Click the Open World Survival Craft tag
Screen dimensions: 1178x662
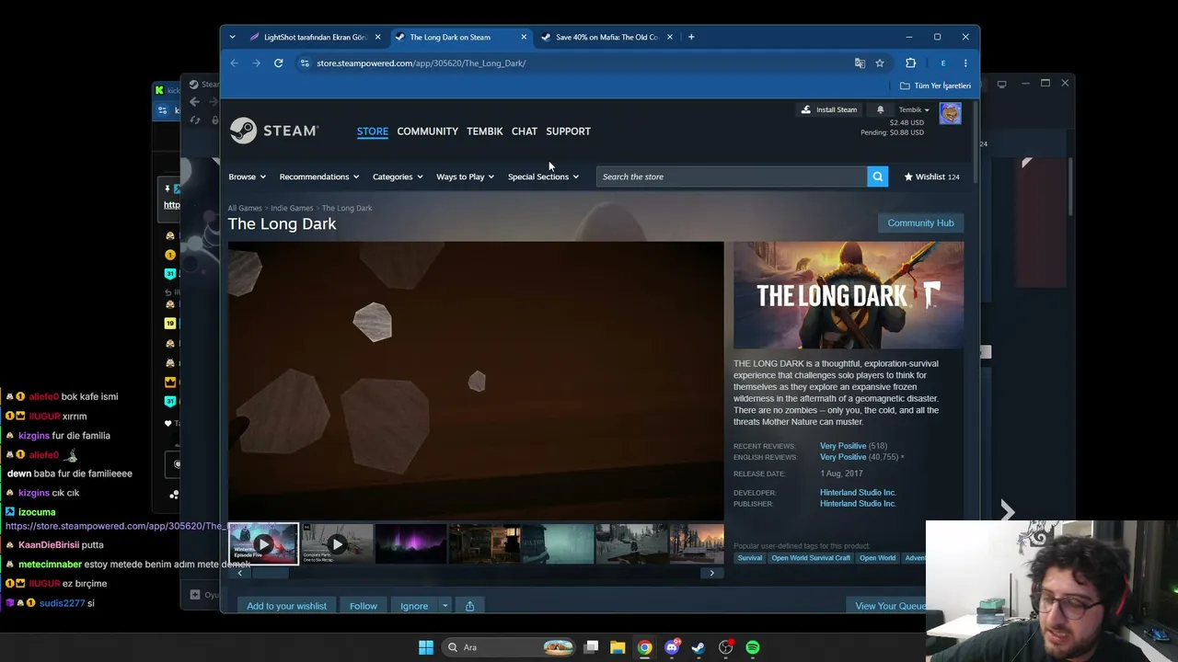point(811,558)
